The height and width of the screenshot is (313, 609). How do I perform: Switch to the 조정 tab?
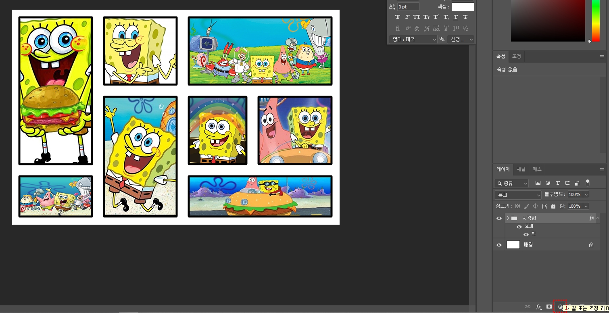tap(516, 56)
